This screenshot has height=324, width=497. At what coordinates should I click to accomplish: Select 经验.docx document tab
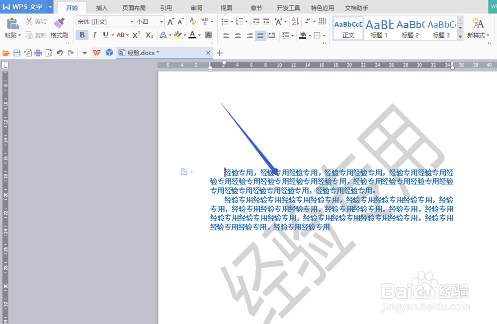click(x=164, y=53)
